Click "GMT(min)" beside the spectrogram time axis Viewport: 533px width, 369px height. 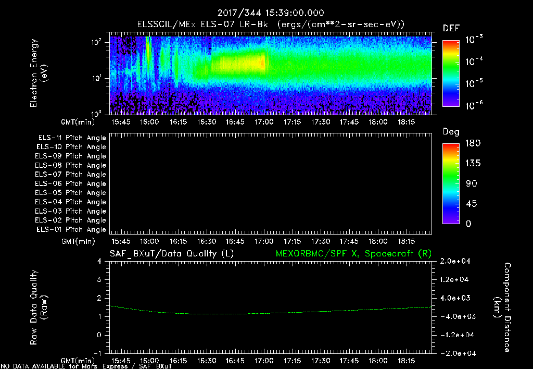[78, 122]
